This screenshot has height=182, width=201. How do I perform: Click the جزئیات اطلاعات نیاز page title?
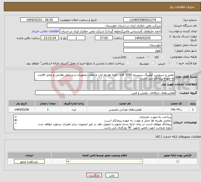[182, 7]
